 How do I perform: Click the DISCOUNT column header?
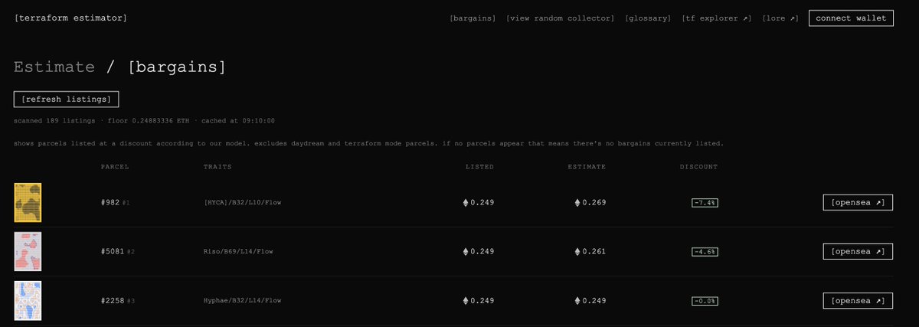coord(698,166)
